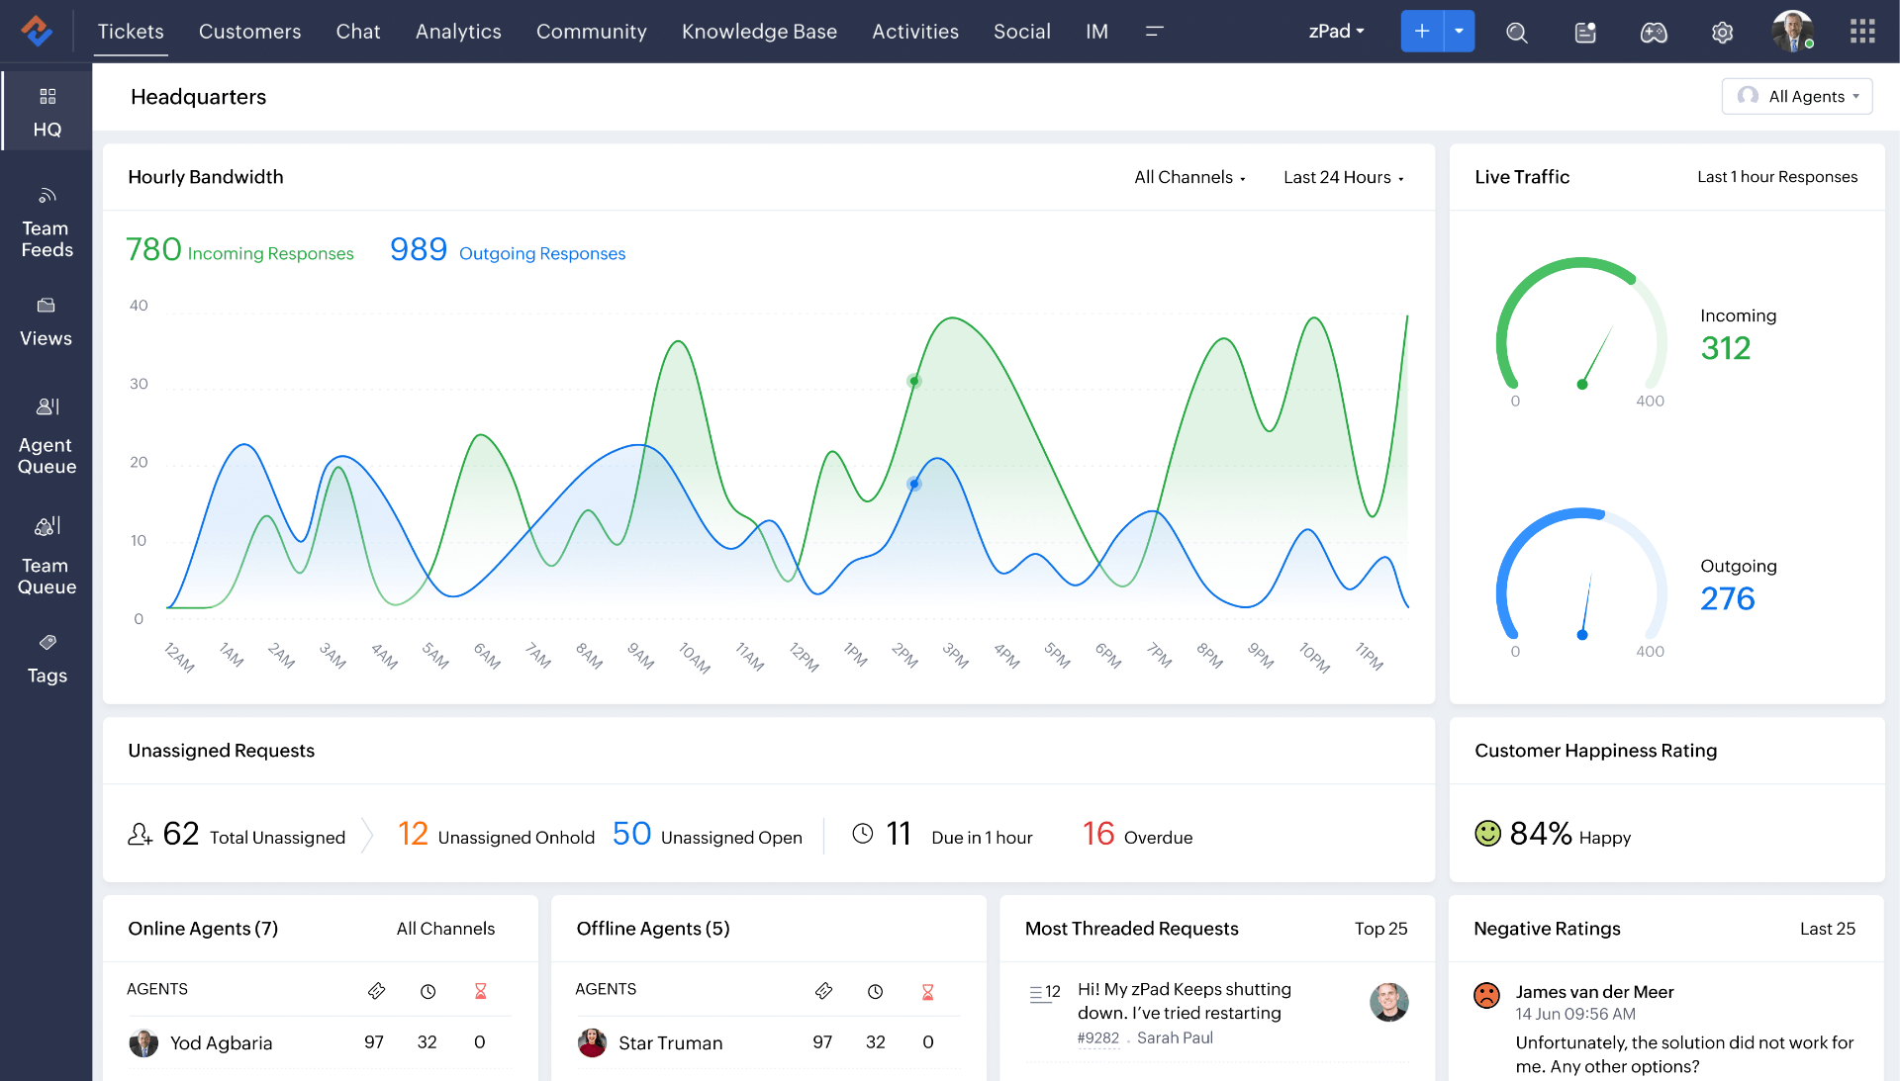Screen dimensions: 1900x1081
Task: Click the plus new ticket button
Action: click(x=1421, y=30)
